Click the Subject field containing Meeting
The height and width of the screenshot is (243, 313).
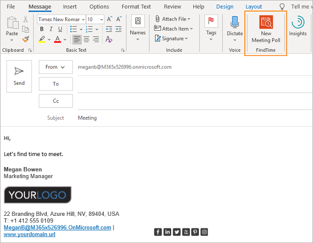pyautogui.click(x=195, y=118)
